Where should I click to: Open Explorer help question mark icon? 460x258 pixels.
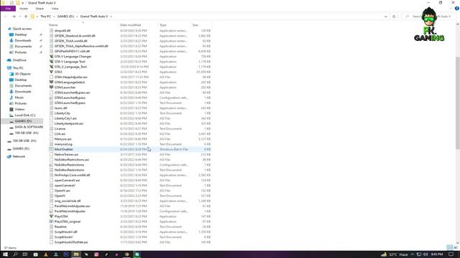coord(457,9)
